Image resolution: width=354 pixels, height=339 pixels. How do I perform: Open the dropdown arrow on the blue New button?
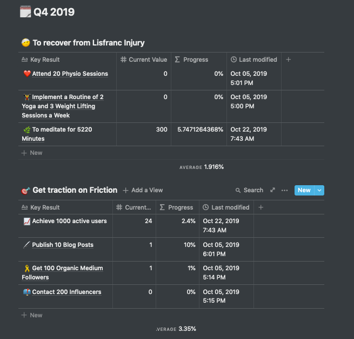(x=319, y=190)
